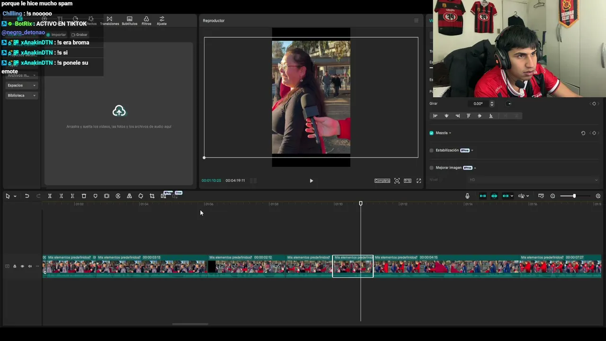Toggle timeline auto snapping
The image size is (606, 341).
click(x=494, y=196)
